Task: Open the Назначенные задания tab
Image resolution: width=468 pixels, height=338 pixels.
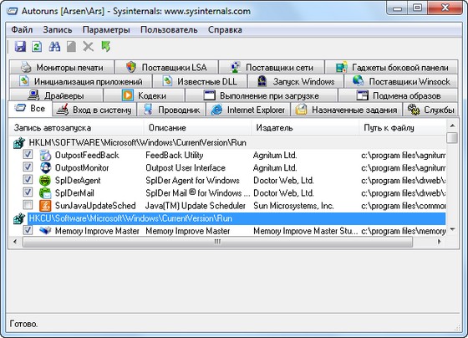Action: (x=347, y=110)
